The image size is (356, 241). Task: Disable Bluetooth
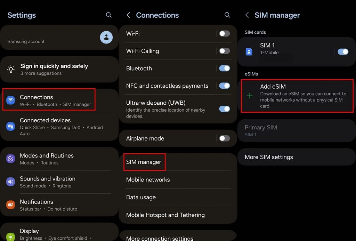click(224, 68)
